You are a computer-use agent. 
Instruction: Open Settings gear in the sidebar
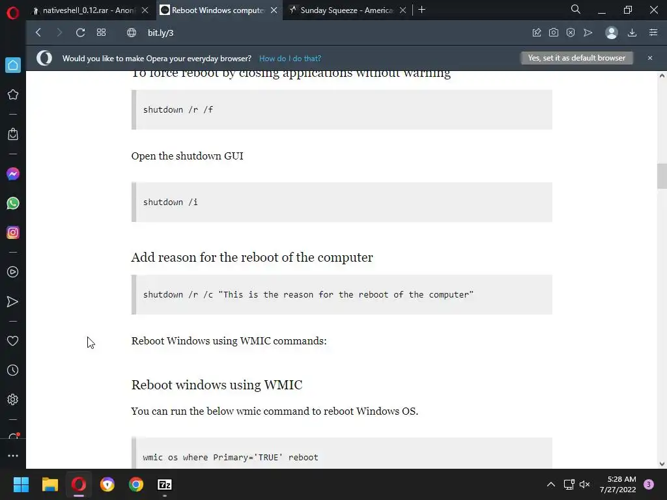pyautogui.click(x=13, y=400)
